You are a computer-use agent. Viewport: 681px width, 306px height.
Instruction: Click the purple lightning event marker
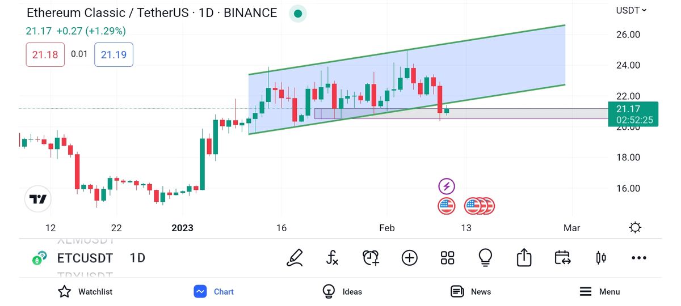(x=447, y=186)
